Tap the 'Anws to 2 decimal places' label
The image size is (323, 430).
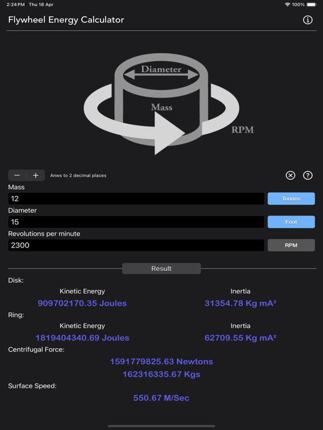[x=79, y=175]
